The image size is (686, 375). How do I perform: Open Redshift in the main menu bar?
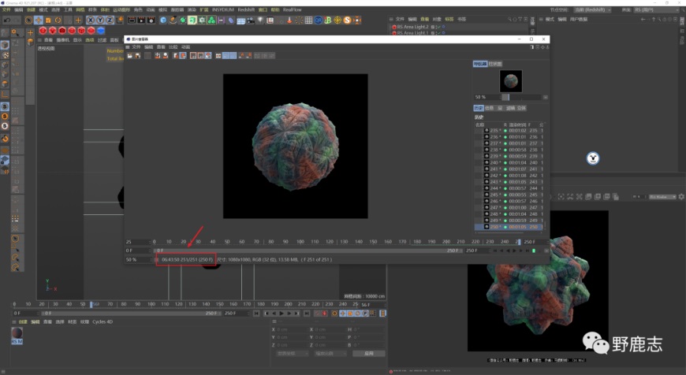tap(246, 9)
